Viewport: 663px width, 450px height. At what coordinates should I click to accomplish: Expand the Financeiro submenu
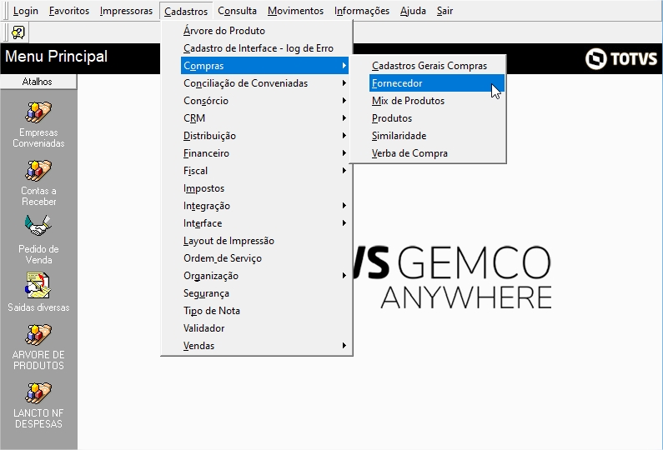point(264,153)
